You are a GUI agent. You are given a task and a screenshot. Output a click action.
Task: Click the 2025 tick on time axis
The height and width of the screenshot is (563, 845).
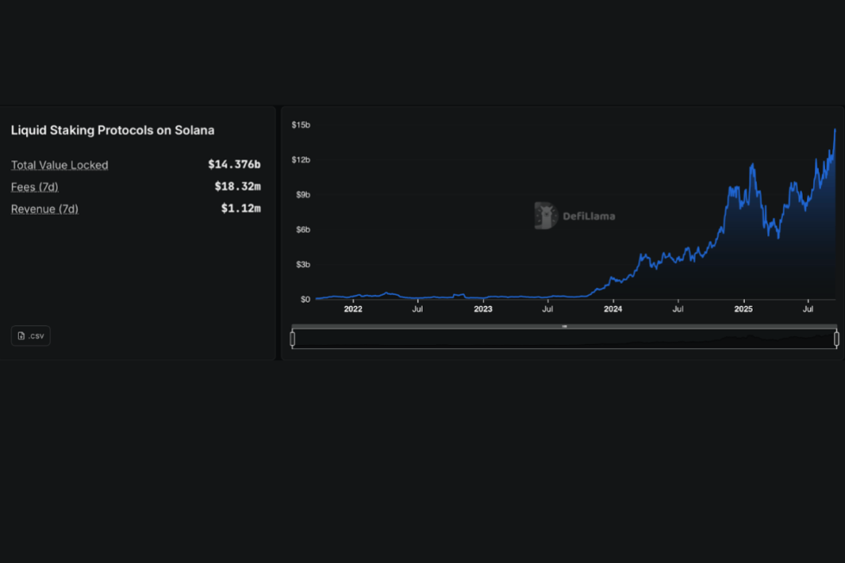pyautogui.click(x=743, y=309)
